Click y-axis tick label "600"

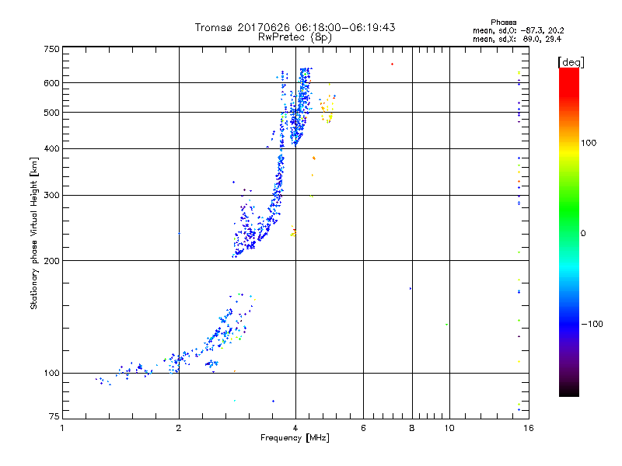click(51, 83)
